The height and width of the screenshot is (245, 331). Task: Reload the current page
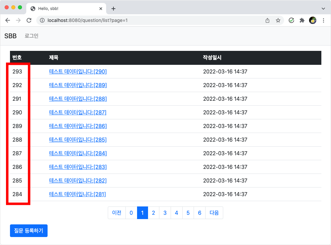tap(29, 20)
